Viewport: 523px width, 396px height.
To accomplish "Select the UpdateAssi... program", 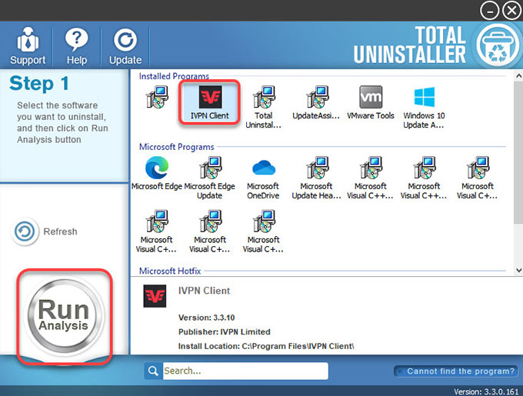I will point(316,102).
